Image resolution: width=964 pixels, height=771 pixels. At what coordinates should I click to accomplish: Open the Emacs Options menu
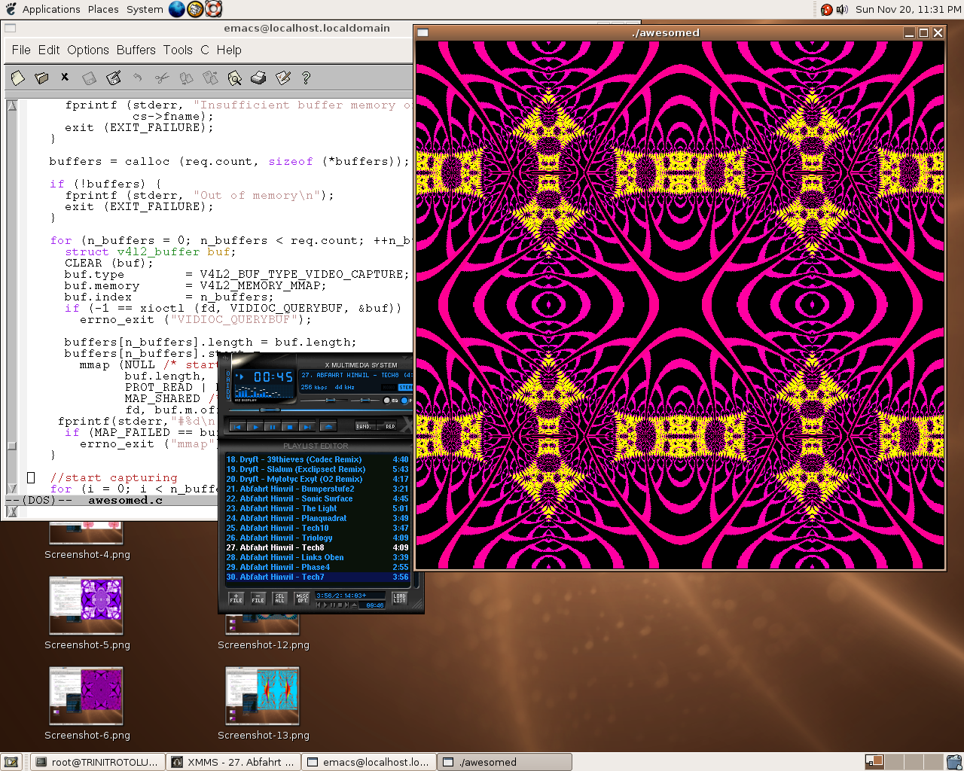(88, 50)
